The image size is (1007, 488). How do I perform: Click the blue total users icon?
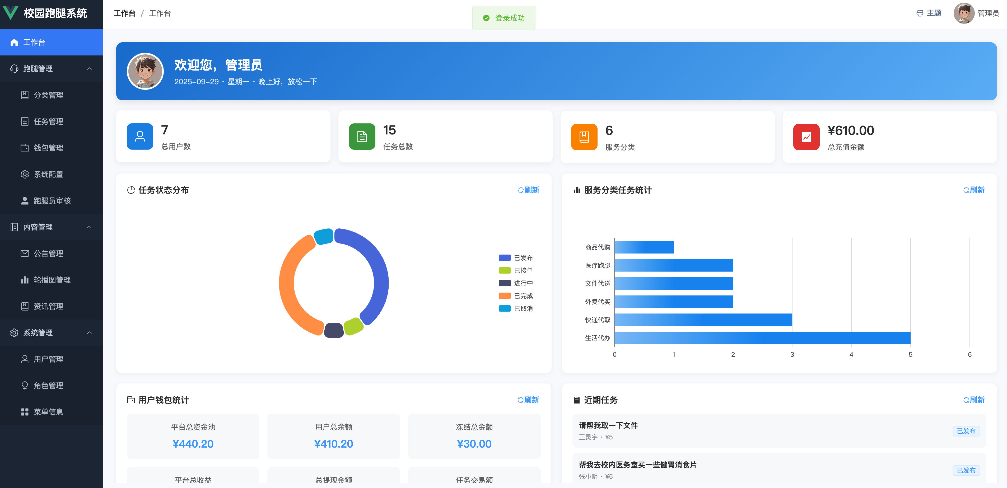(x=139, y=136)
